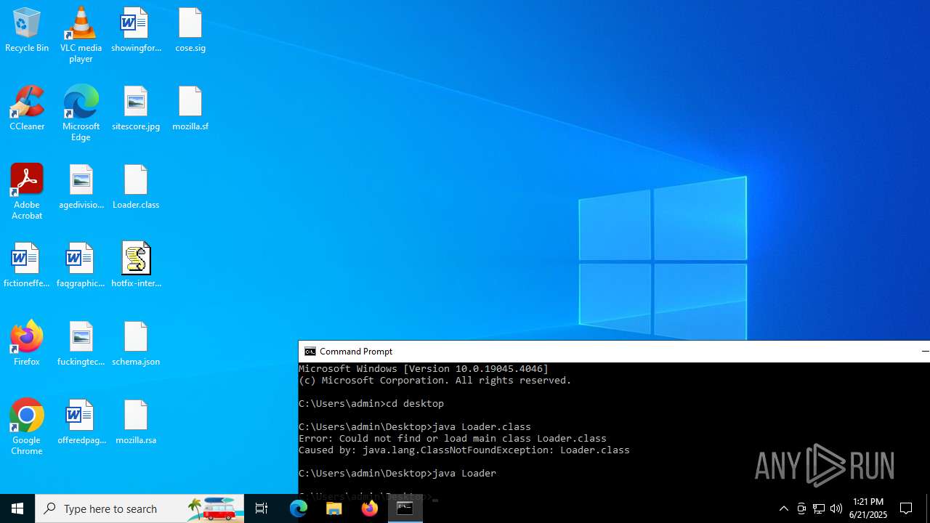Select the CCleaner desktop shortcut
930x523 pixels.
(x=27, y=109)
